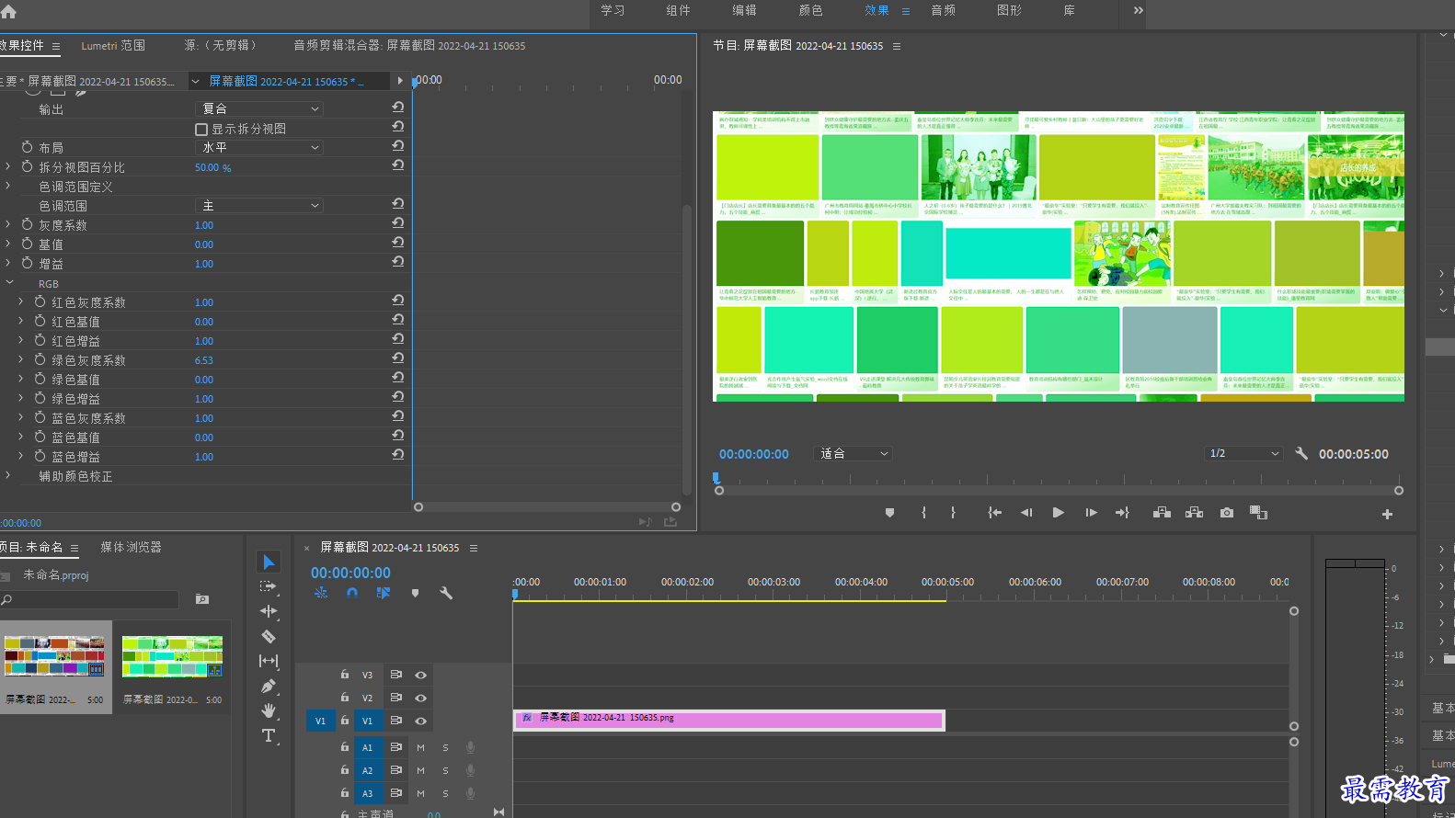The height and width of the screenshot is (818, 1455).
Task: Toggle V1 track output eye
Action: [420, 721]
